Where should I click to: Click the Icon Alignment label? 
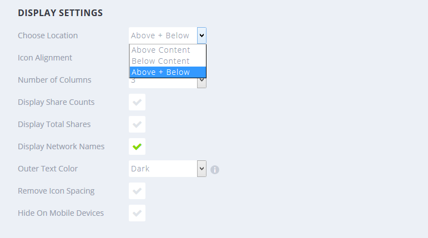[x=45, y=58]
